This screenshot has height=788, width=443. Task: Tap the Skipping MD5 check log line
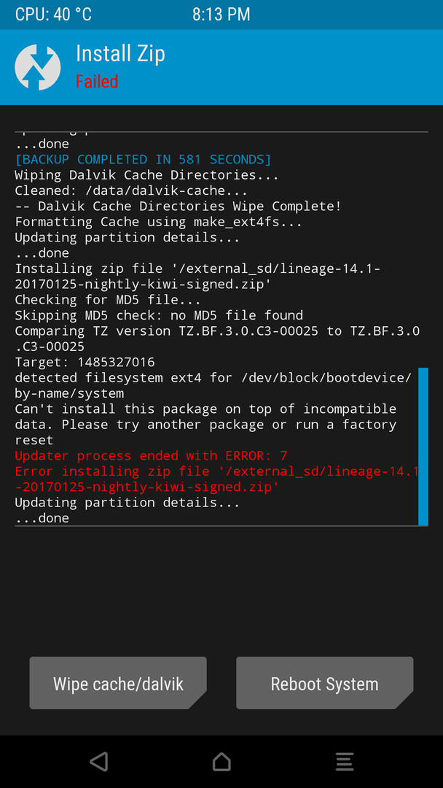pyautogui.click(x=159, y=315)
